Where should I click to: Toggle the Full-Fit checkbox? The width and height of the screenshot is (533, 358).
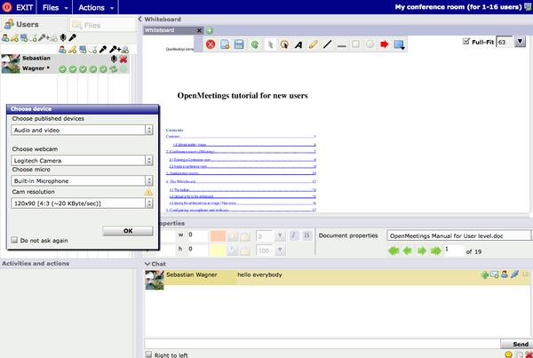468,42
